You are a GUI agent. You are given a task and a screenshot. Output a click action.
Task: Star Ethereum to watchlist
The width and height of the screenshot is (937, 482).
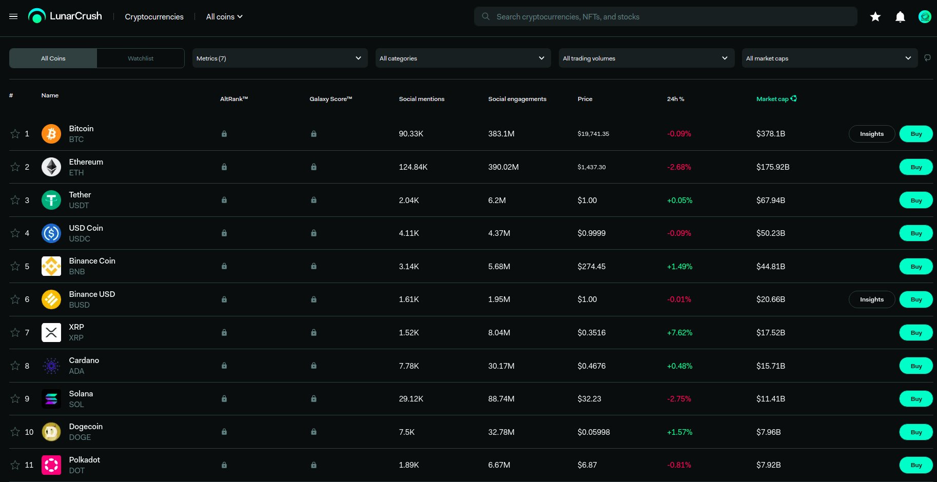pyautogui.click(x=15, y=167)
